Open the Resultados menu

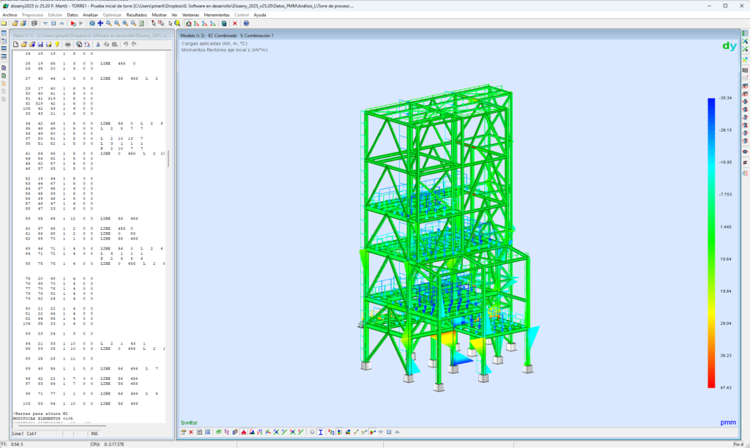136,15
